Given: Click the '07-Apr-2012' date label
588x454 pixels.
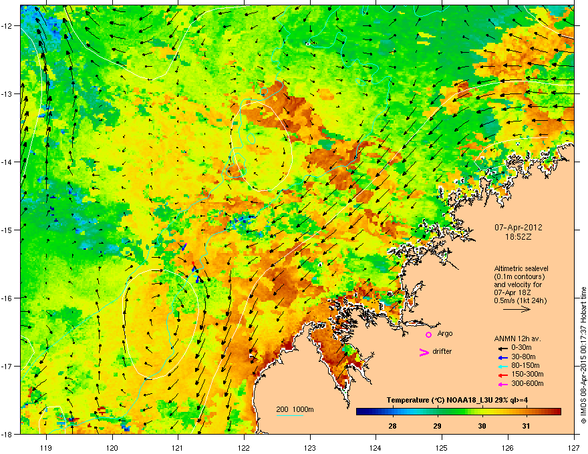Looking at the screenshot, I should (519, 228).
